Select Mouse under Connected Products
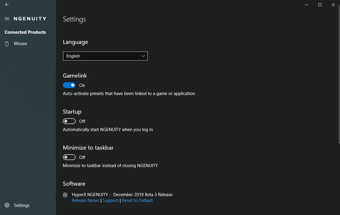This screenshot has height=215, width=340. point(28,44)
